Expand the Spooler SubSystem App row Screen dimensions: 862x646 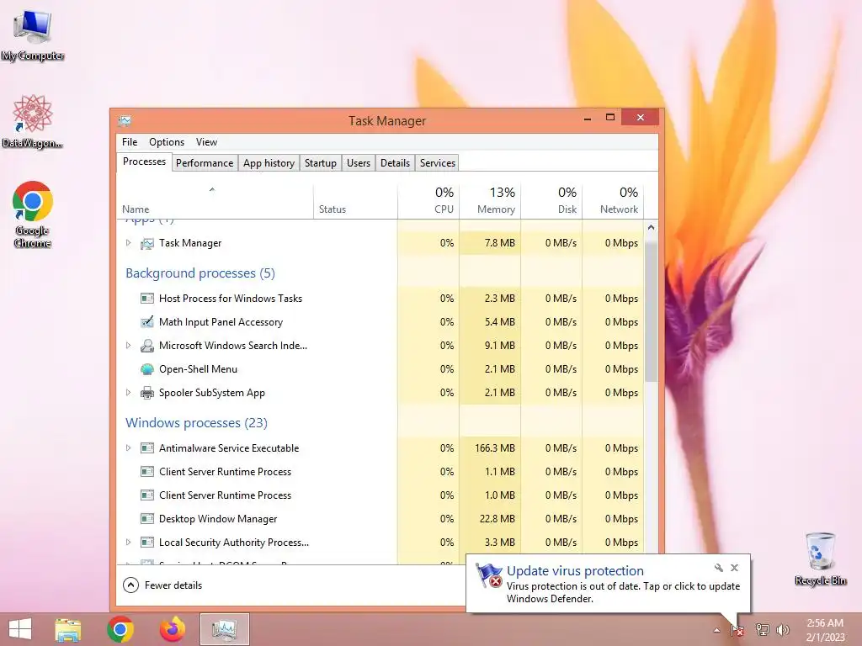[x=128, y=393]
